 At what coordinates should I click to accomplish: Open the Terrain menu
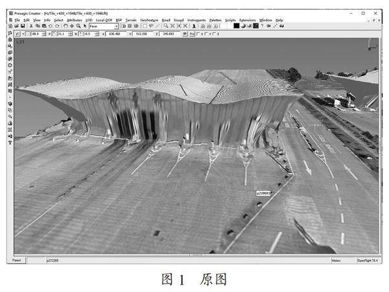click(132, 20)
